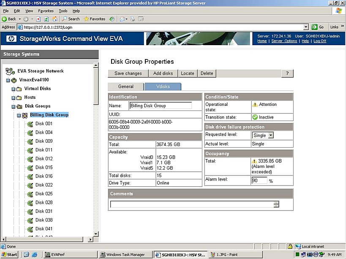Click the EVA Storage Network icon
The height and width of the screenshot is (259, 346).
click(x=10, y=71)
